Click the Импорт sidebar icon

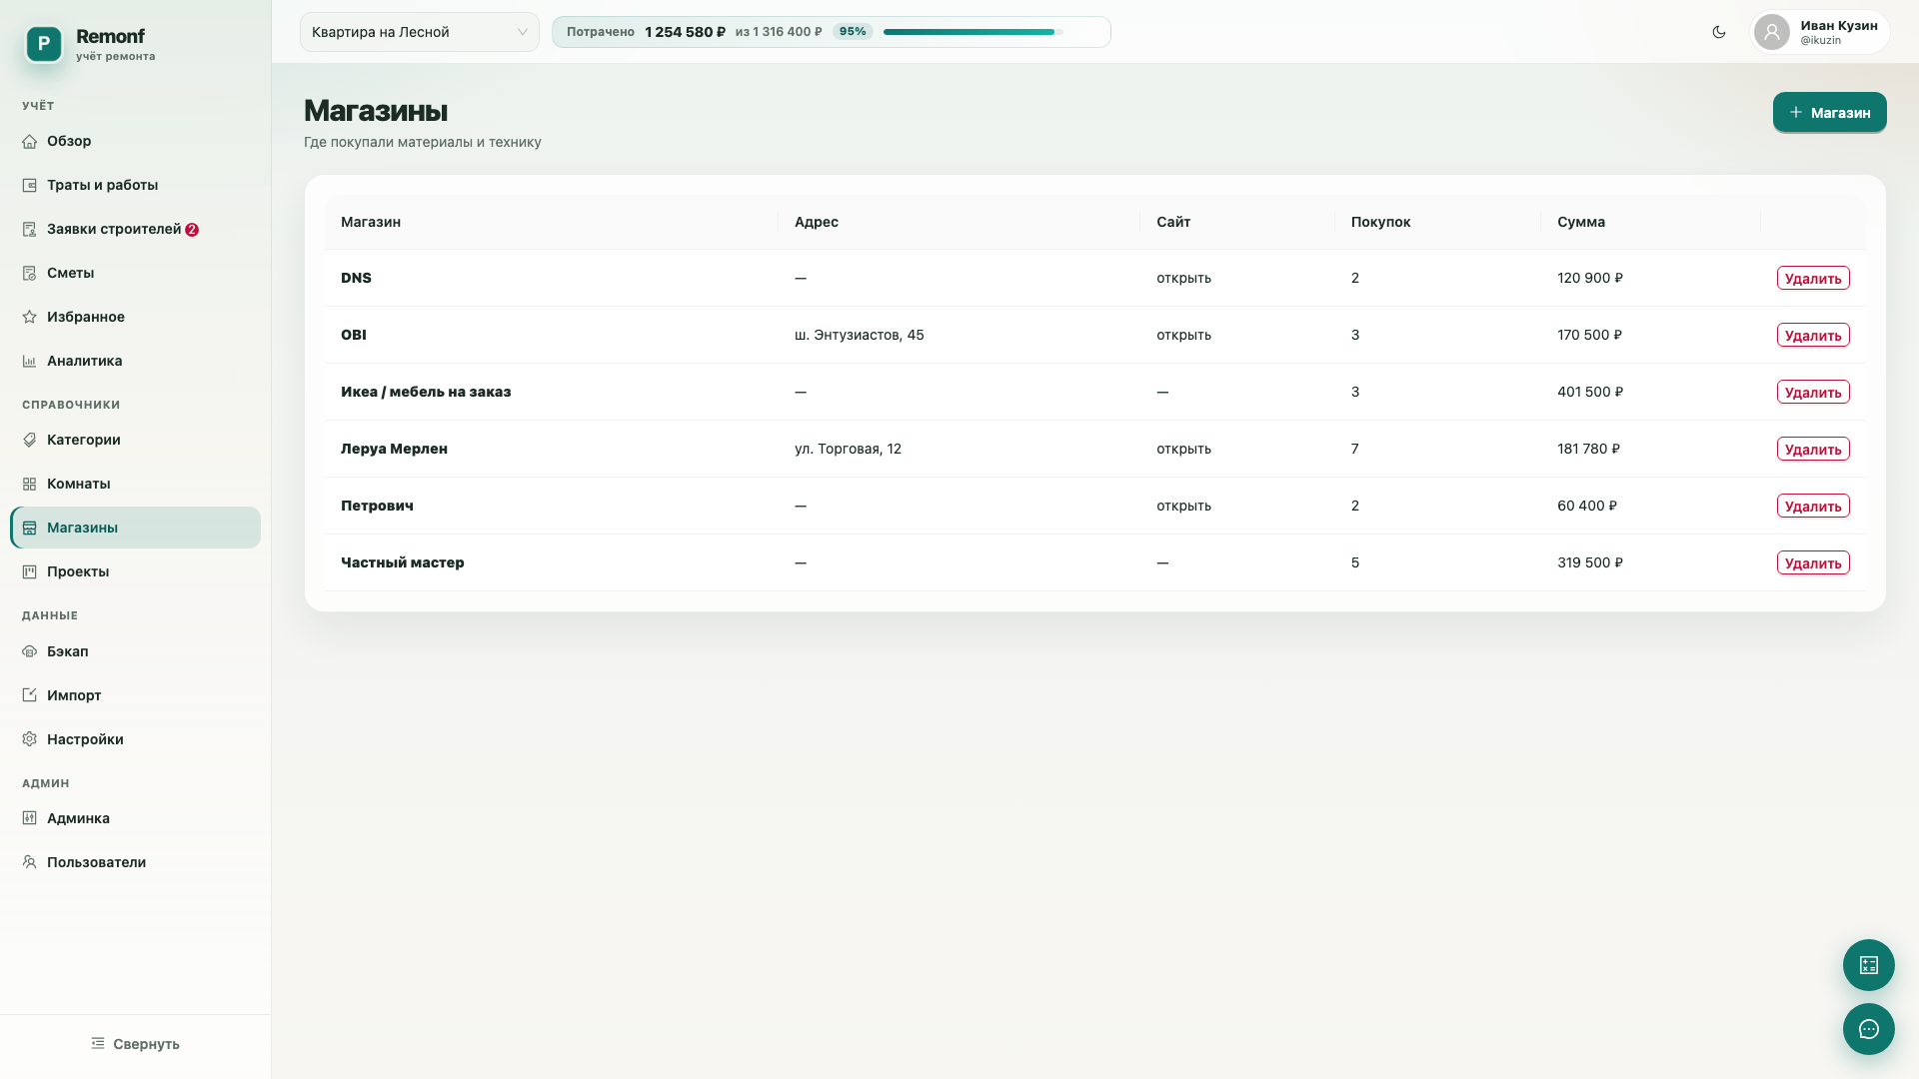click(x=30, y=696)
